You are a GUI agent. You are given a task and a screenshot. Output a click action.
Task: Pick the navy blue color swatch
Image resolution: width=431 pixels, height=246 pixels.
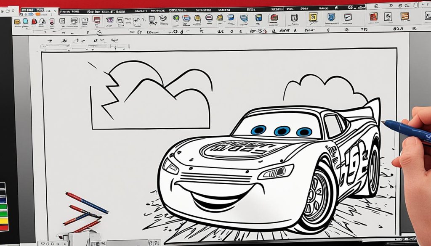point(3,200)
